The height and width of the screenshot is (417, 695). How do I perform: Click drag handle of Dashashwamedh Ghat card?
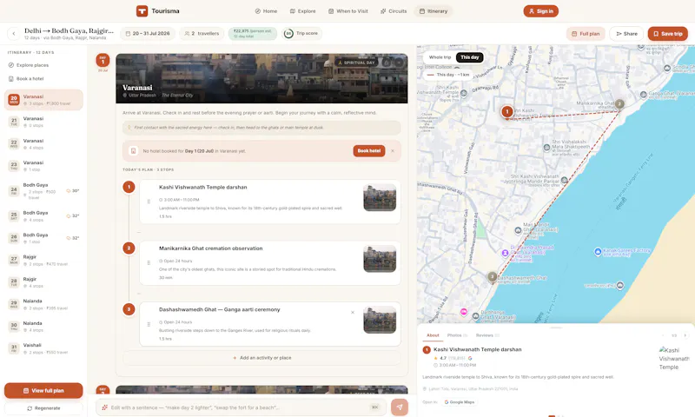[149, 324]
